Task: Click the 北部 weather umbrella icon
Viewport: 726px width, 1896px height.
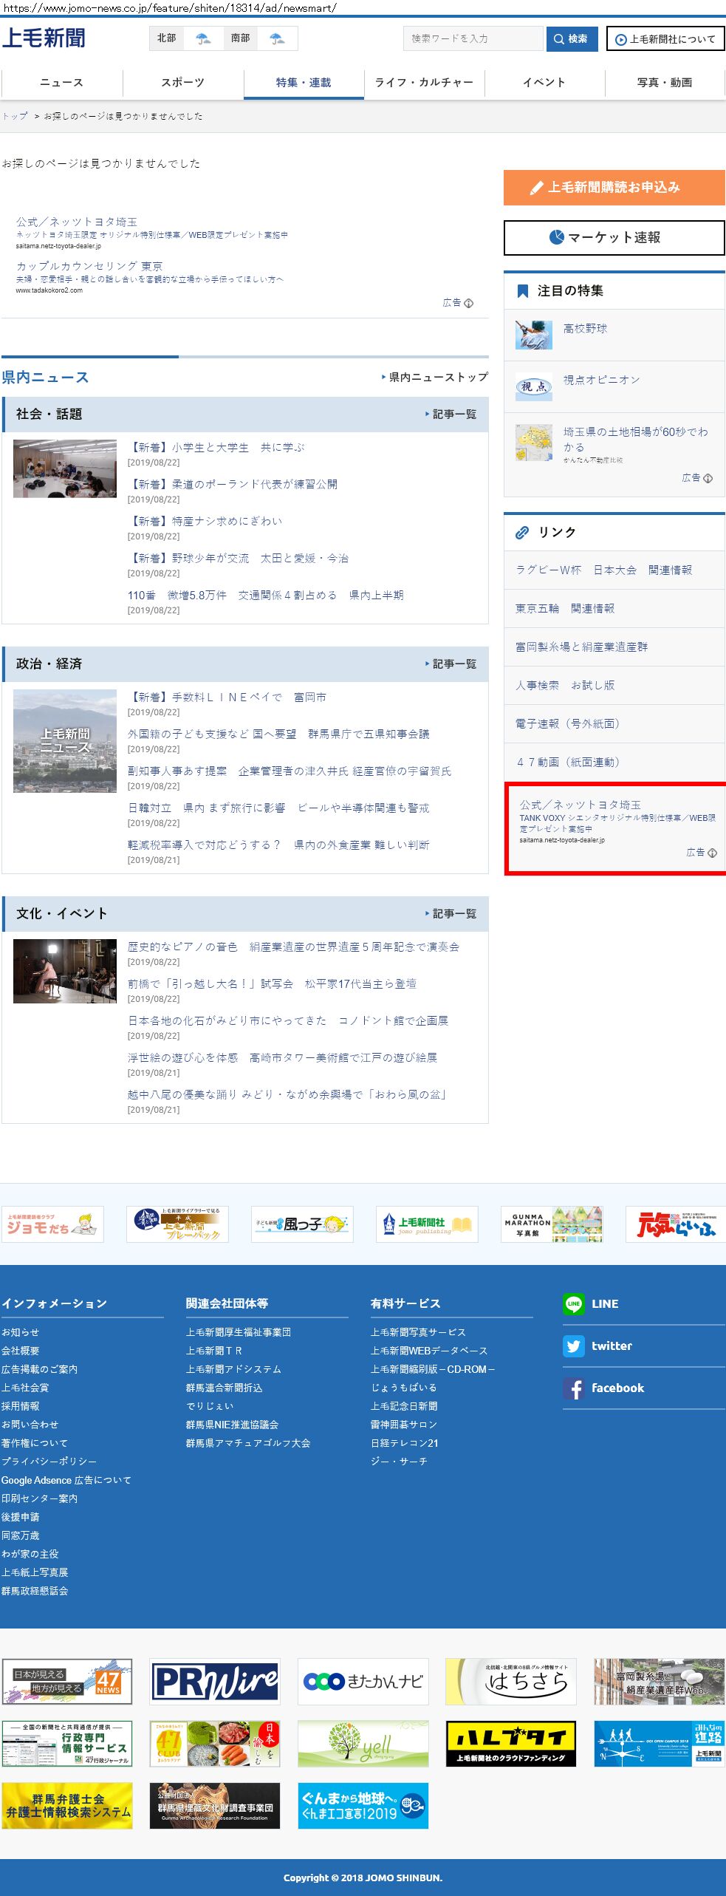Action: tap(202, 38)
